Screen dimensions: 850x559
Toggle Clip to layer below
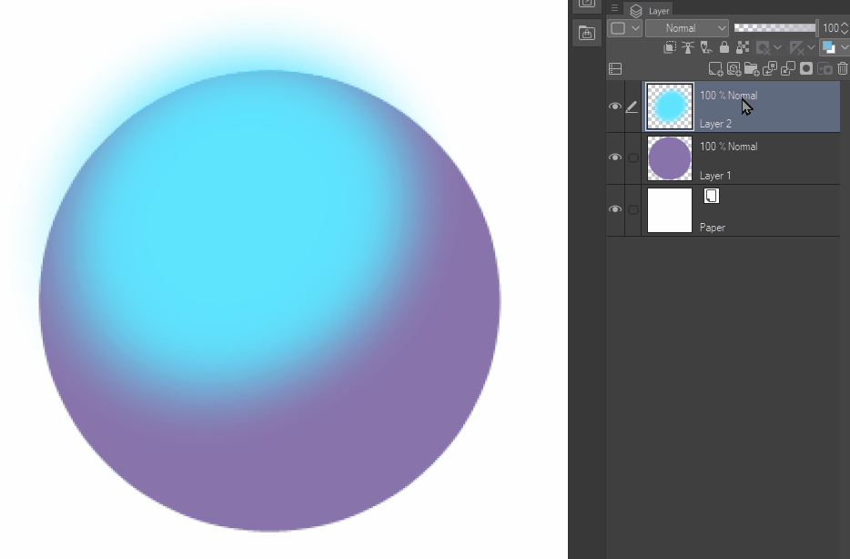(670, 47)
